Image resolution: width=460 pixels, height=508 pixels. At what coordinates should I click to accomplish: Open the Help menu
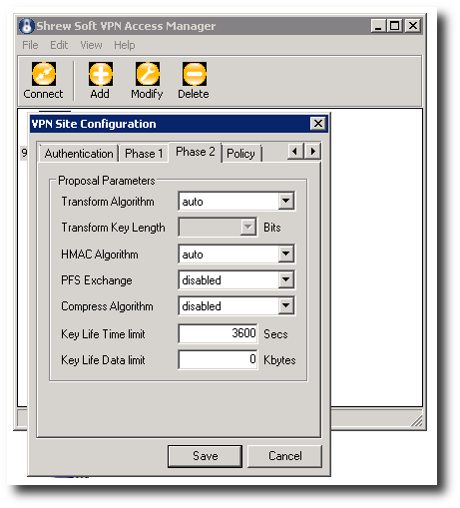(x=125, y=45)
